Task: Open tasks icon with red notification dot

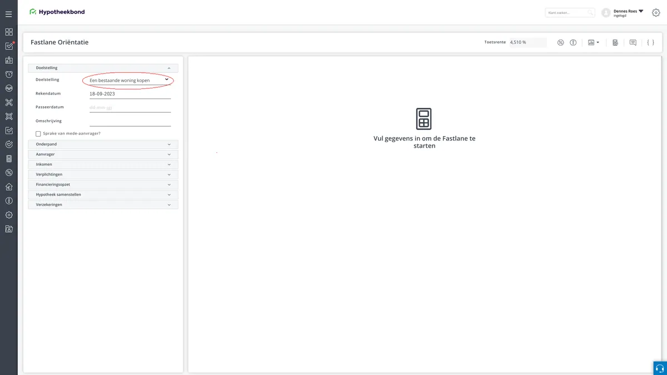Action: pyautogui.click(x=9, y=46)
